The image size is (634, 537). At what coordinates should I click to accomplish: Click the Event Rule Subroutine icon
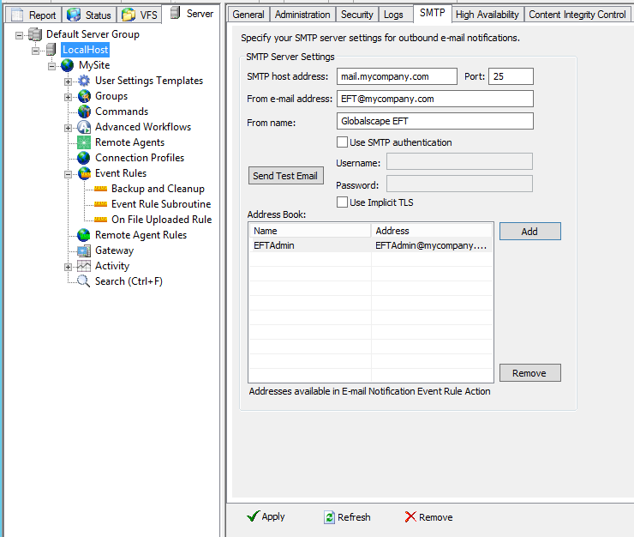pos(101,204)
